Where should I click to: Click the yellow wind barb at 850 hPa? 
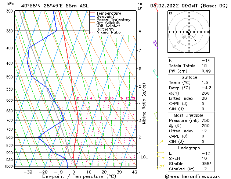tap(160, 143)
